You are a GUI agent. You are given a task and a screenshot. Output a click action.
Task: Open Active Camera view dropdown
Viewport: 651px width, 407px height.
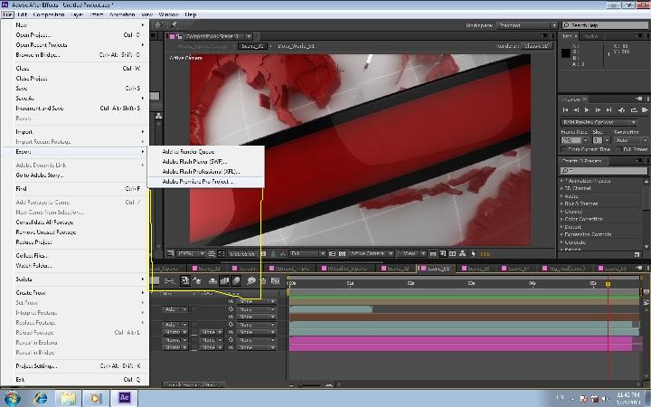click(371, 253)
